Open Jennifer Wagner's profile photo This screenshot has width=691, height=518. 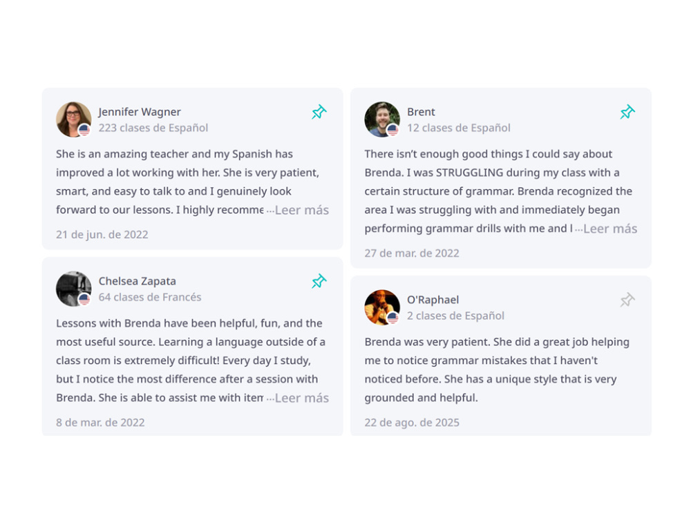74,119
